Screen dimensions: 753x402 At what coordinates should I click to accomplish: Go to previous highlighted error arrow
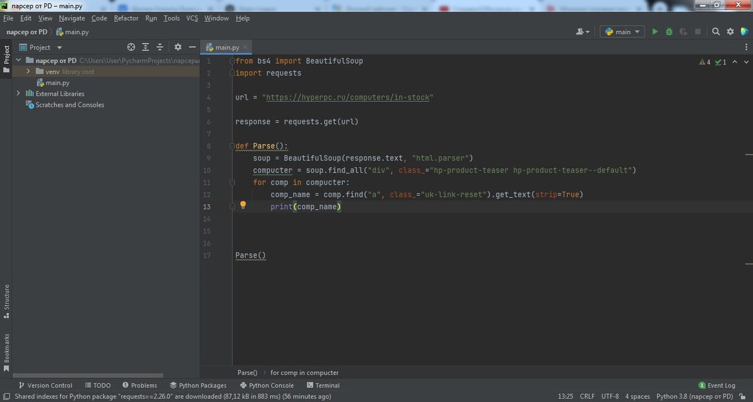pyautogui.click(x=734, y=62)
